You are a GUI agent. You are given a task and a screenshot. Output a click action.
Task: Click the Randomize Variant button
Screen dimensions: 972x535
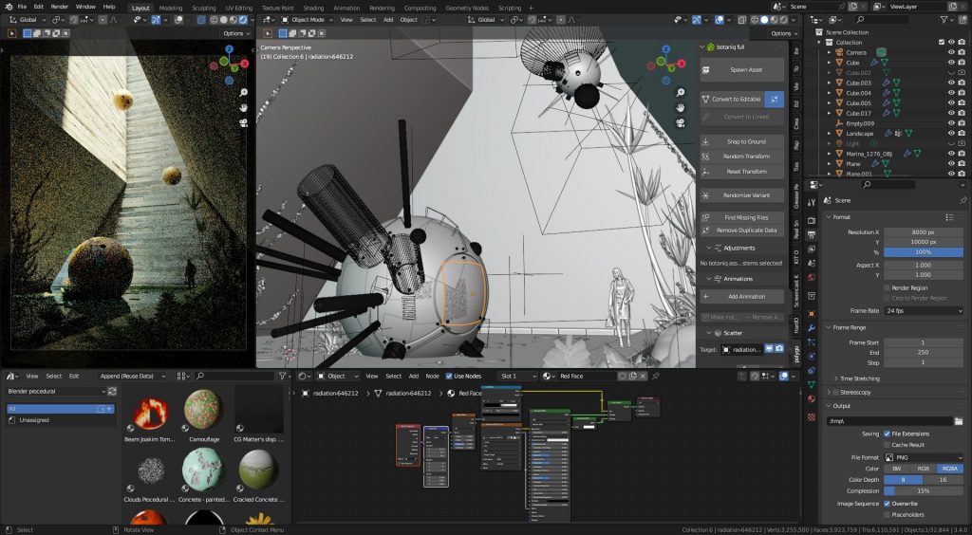pos(742,195)
